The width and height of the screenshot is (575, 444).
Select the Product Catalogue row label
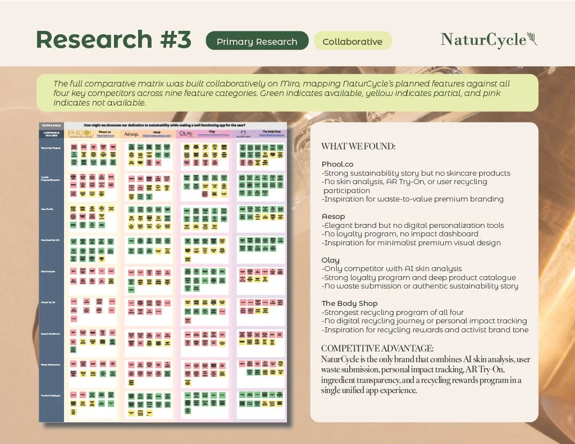[x=51, y=396]
